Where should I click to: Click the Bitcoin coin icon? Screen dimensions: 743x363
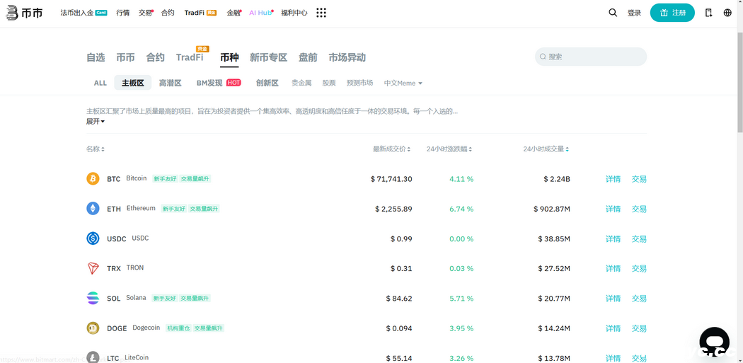93,178
